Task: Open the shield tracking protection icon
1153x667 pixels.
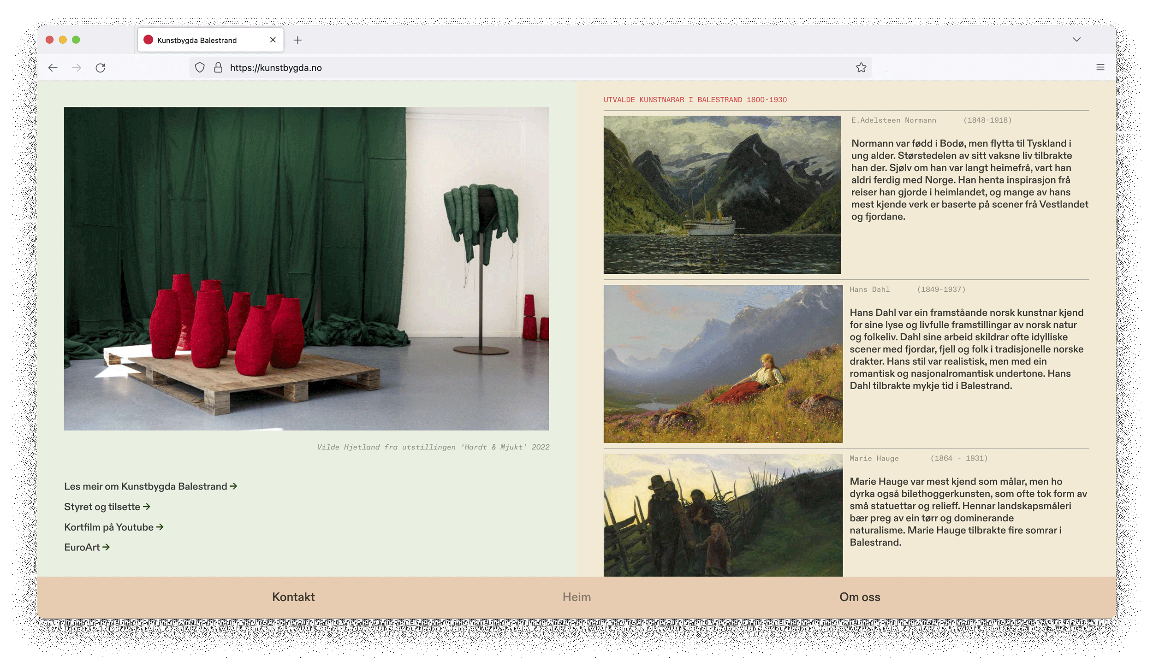Action: coord(200,68)
